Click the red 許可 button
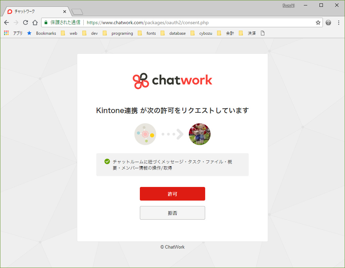Screen dimensions: 345x268 (x=172, y=194)
